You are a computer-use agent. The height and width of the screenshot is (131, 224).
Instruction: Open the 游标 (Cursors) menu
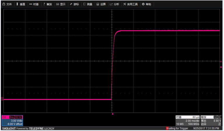[x=74, y=4]
